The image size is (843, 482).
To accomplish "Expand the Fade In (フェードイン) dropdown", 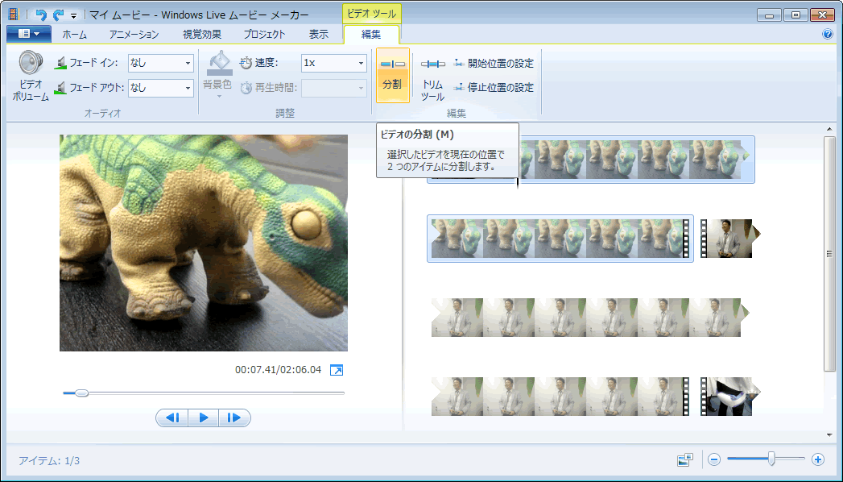I will coord(188,63).
